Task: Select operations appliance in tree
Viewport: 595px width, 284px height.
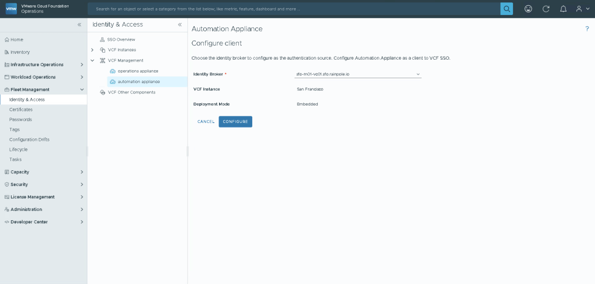Action: click(x=138, y=71)
